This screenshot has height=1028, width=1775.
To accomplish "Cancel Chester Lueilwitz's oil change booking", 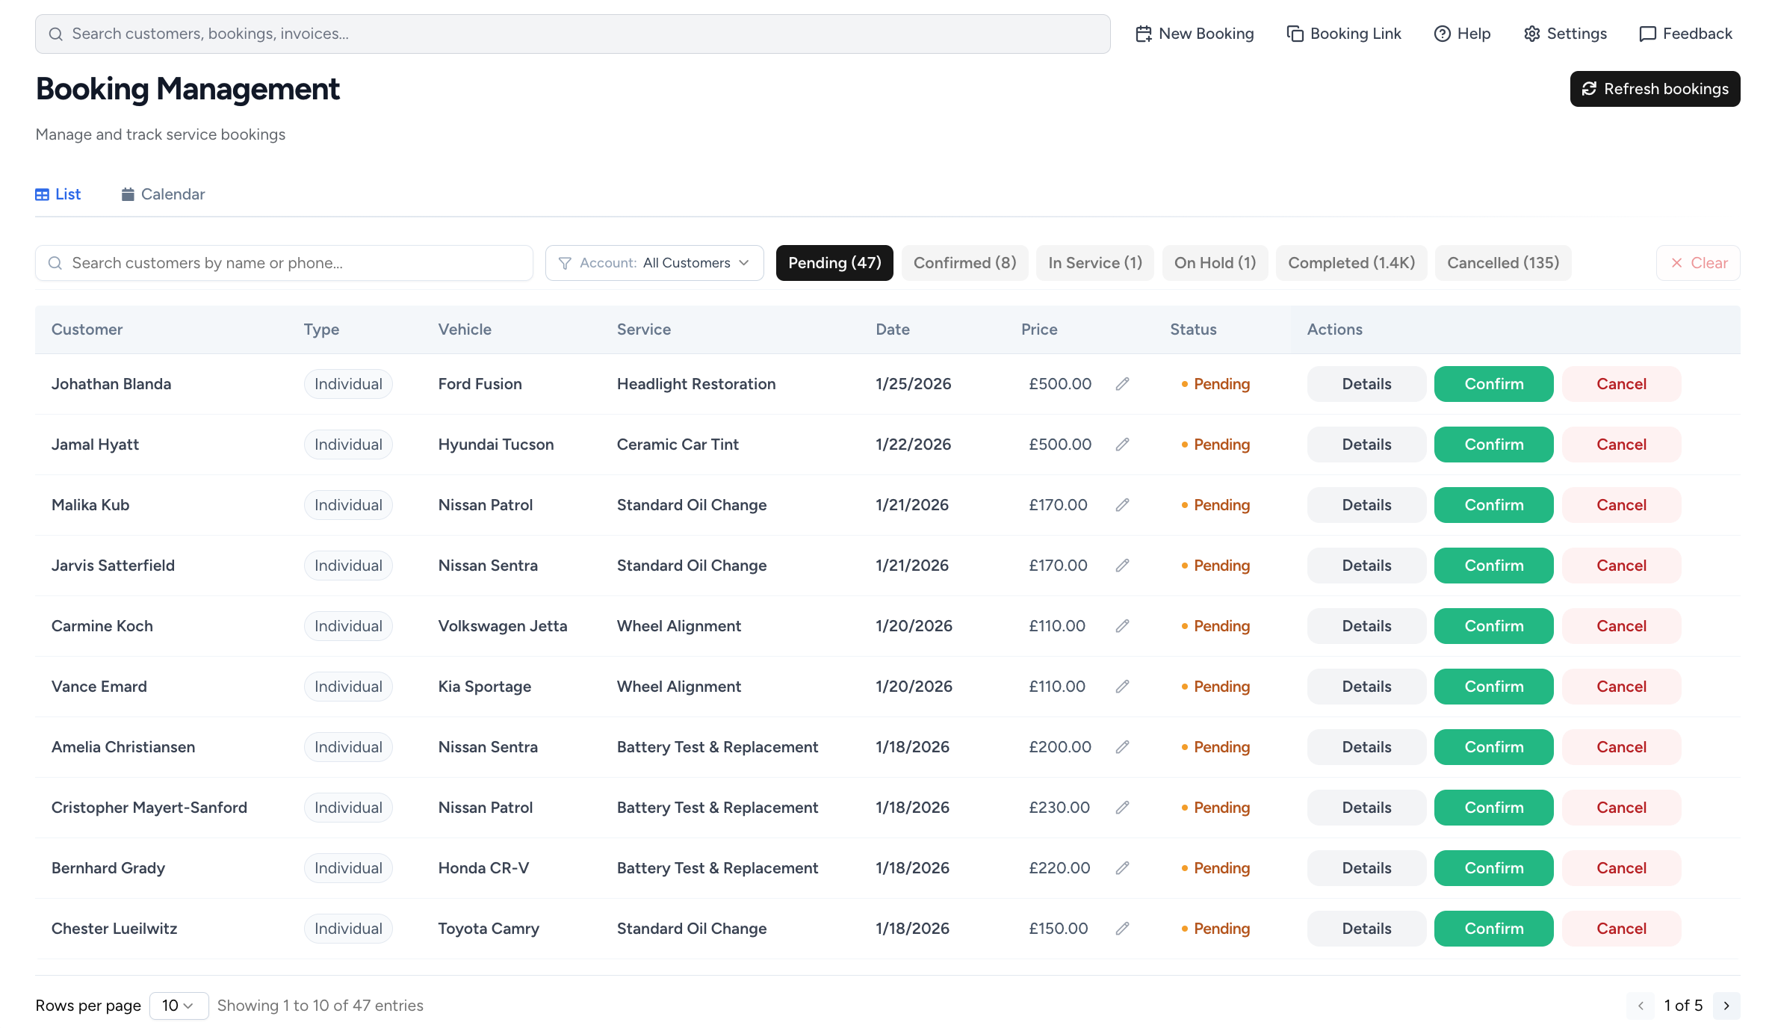I will (x=1621, y=929).
